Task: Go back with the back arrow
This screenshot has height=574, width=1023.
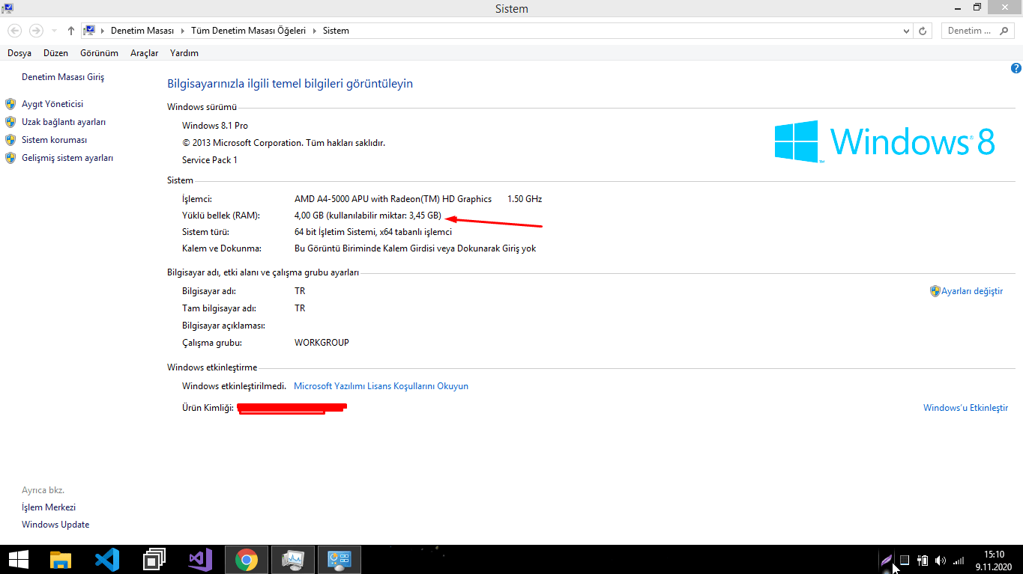Action: (x=15, y=31)
